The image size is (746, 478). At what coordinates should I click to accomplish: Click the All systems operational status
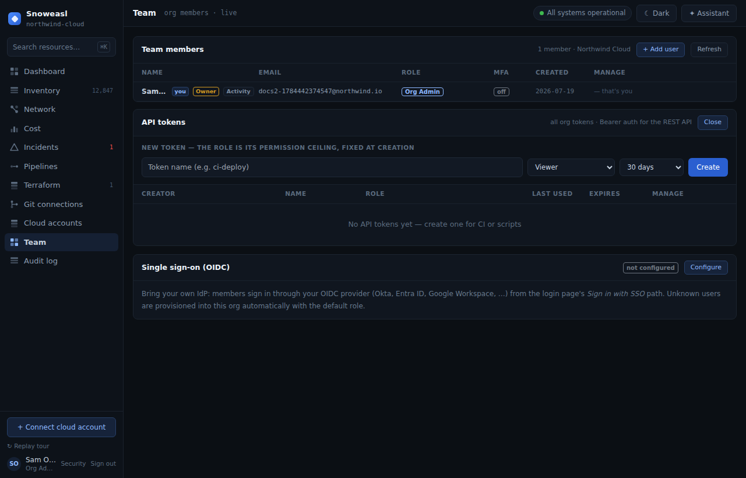[582, 13]
